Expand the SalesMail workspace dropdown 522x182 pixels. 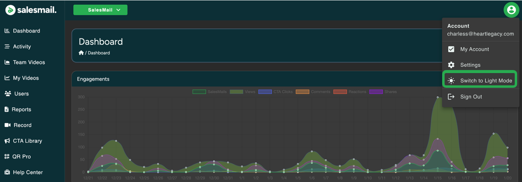coord(100,10)
